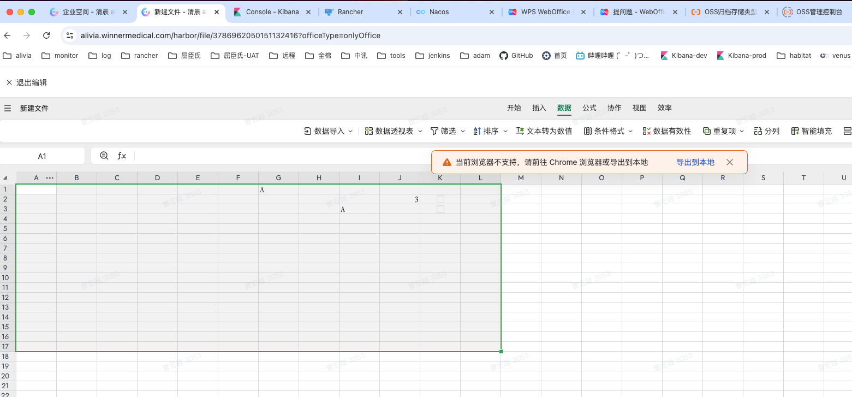Click cell J2 containing 3
Screen dimensions: 852x397
(x=400, y=199)
